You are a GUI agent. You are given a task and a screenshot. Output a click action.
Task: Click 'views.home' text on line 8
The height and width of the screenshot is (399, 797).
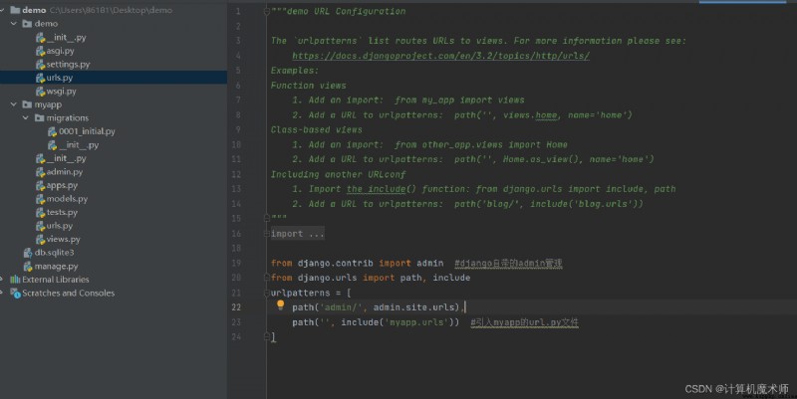coord(530,115)
